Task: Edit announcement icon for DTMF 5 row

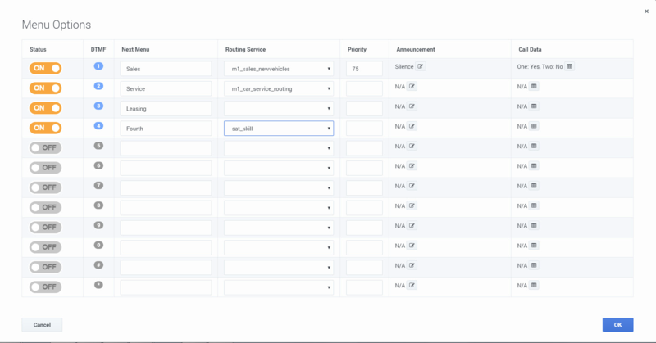Action: [x=412, y=146]
